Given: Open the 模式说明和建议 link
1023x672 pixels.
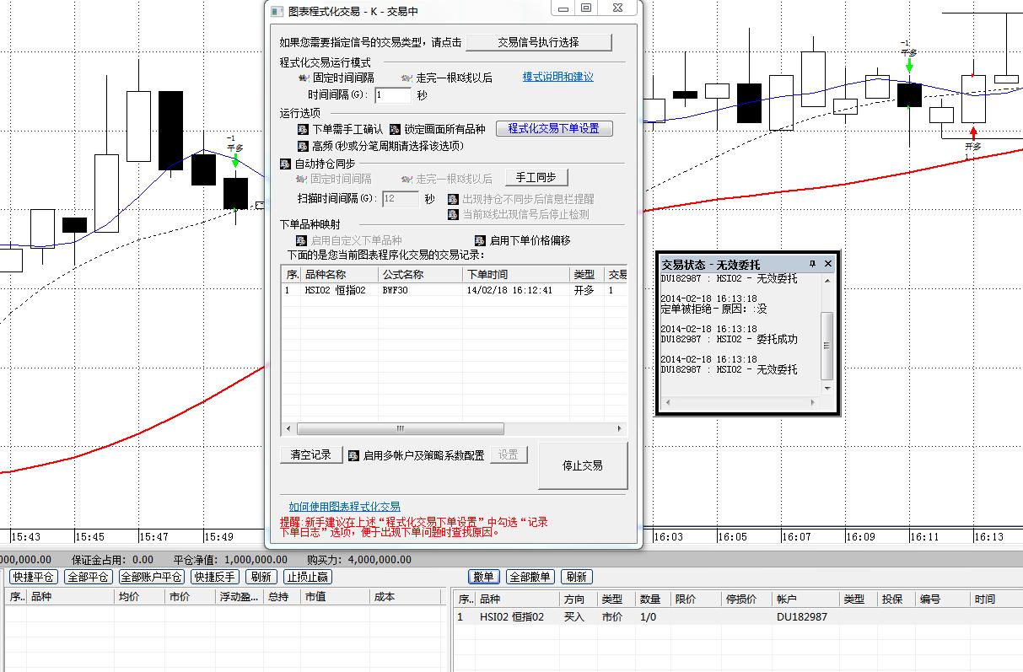Looking at the screenshot, I should point(557,77).
